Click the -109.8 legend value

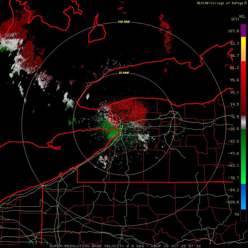click(232, 202)
